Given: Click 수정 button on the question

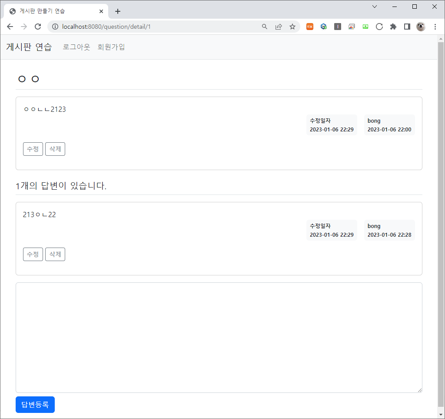Looking at the screenshot, I should point(33,149).
